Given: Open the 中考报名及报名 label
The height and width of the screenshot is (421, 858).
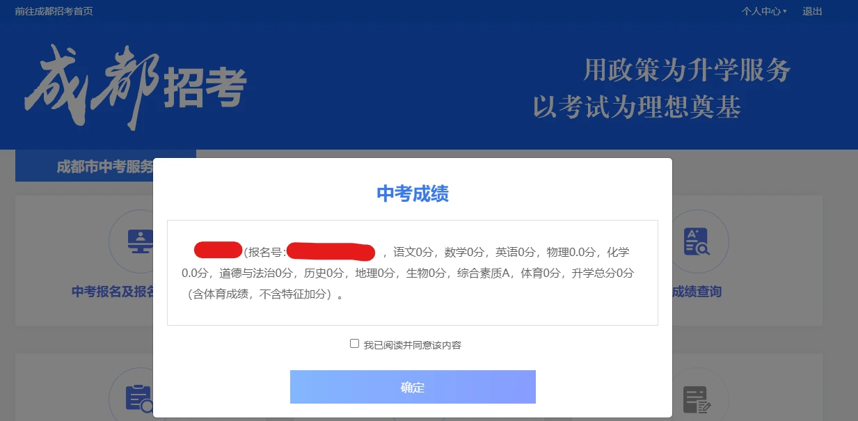Looking at the screenshot, I should (113, 292).
